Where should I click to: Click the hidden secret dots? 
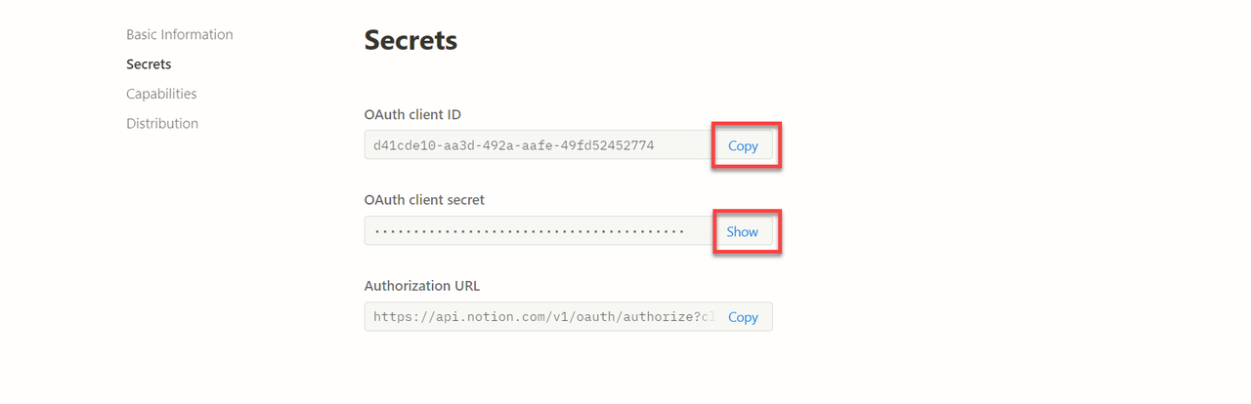click(x=529, y=231)
